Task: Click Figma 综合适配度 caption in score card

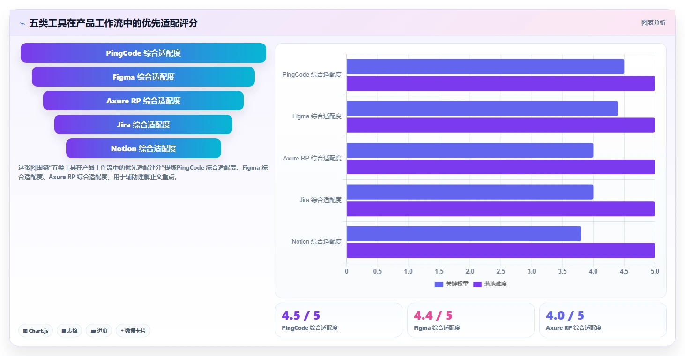Action: [x=437, y=328]
